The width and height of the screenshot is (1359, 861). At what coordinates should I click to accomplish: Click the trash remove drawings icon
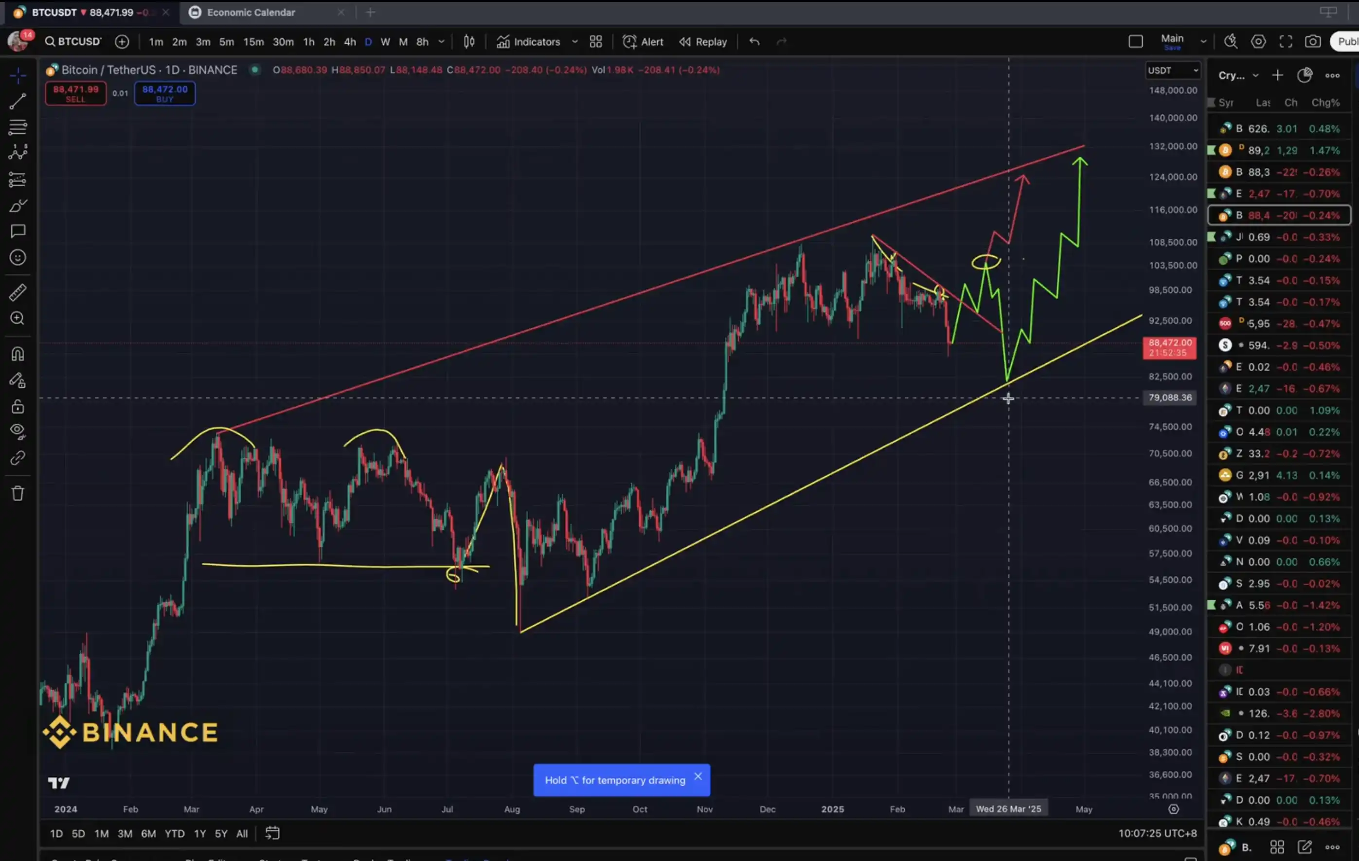[18, 493]
